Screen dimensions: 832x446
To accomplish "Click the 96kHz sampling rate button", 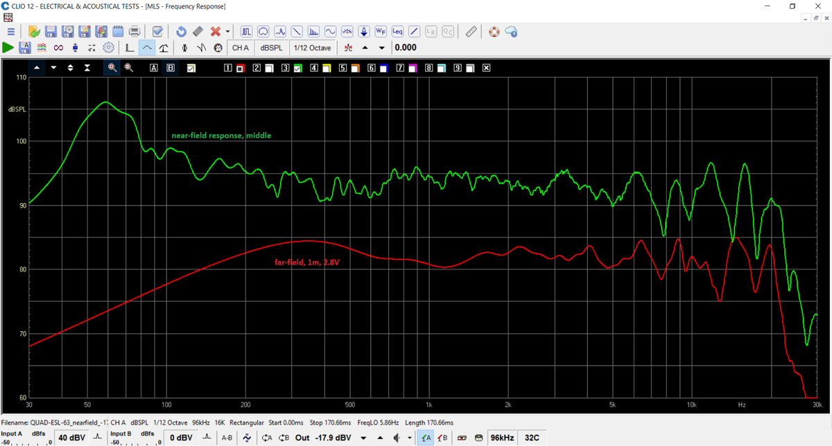I will [x=501, y=438].
